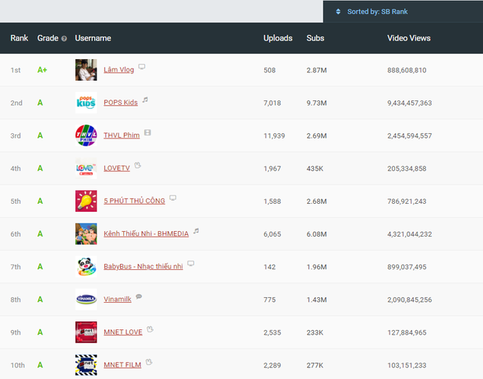Screen dimensions: 483x379
Task: Click the music note icon beside POPS Kids
Action: [x=145, y=100]
